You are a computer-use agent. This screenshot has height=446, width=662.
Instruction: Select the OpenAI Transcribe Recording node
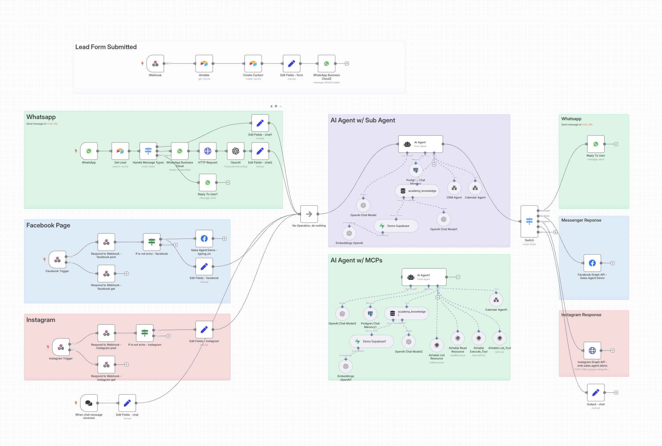[x=235, y=151]
